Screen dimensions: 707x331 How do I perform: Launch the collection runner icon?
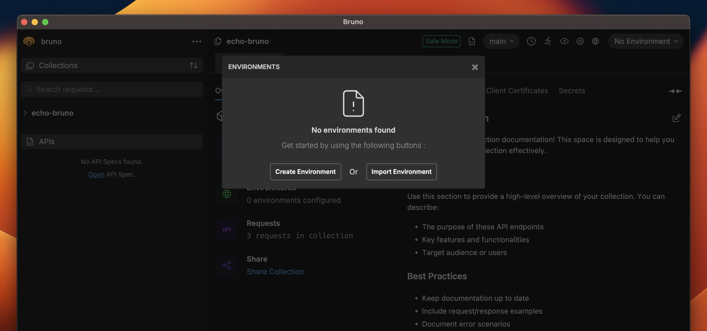tap(548, 42)
